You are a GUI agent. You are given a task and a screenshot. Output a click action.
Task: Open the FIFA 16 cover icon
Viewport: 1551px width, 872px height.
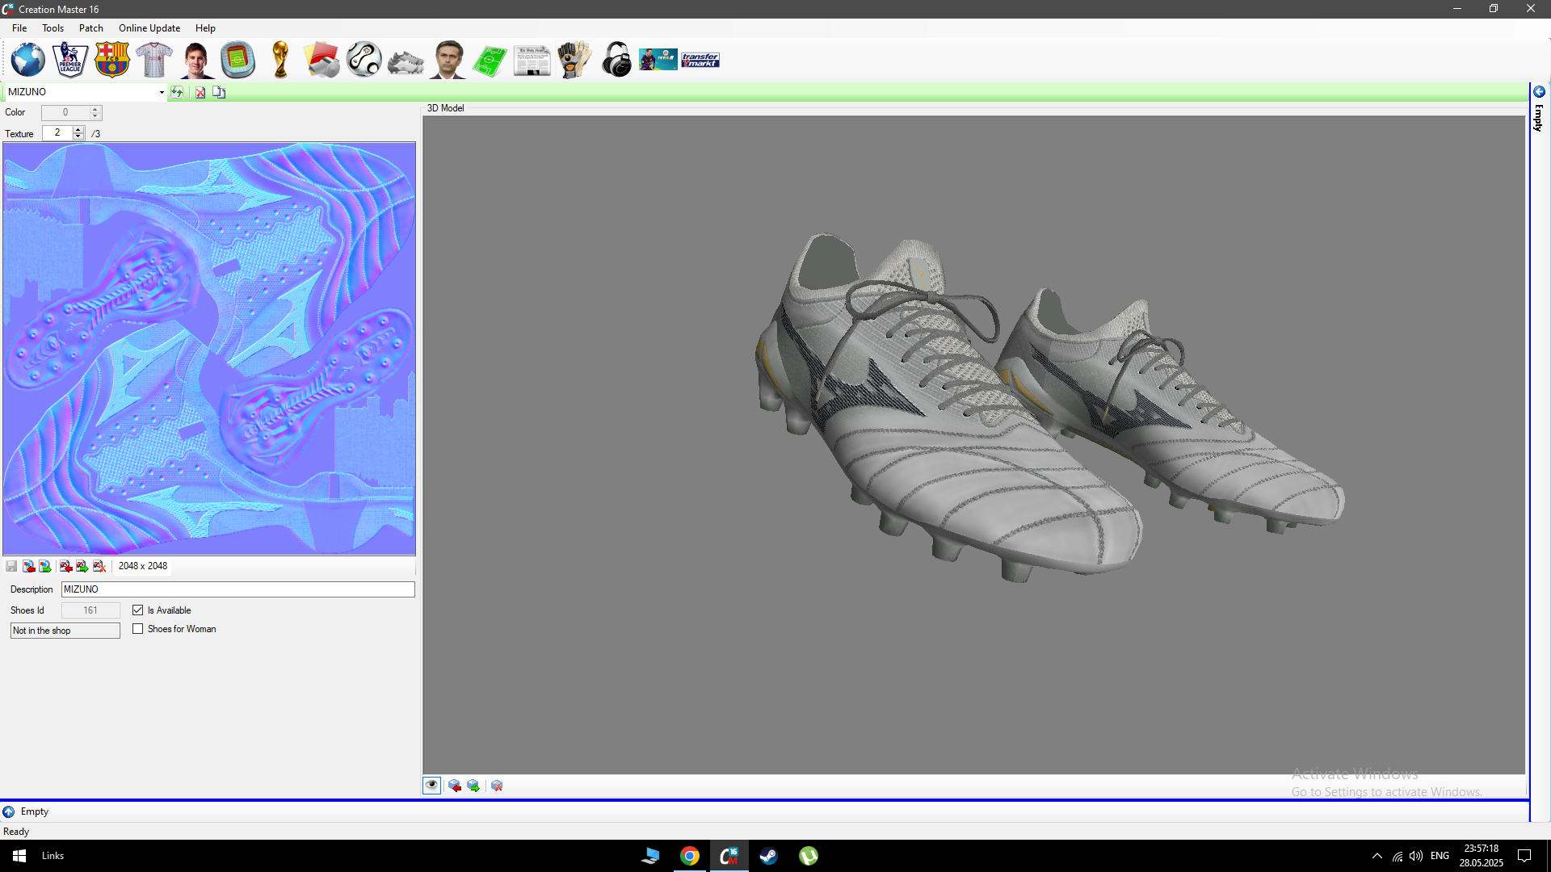coord(658,60)
